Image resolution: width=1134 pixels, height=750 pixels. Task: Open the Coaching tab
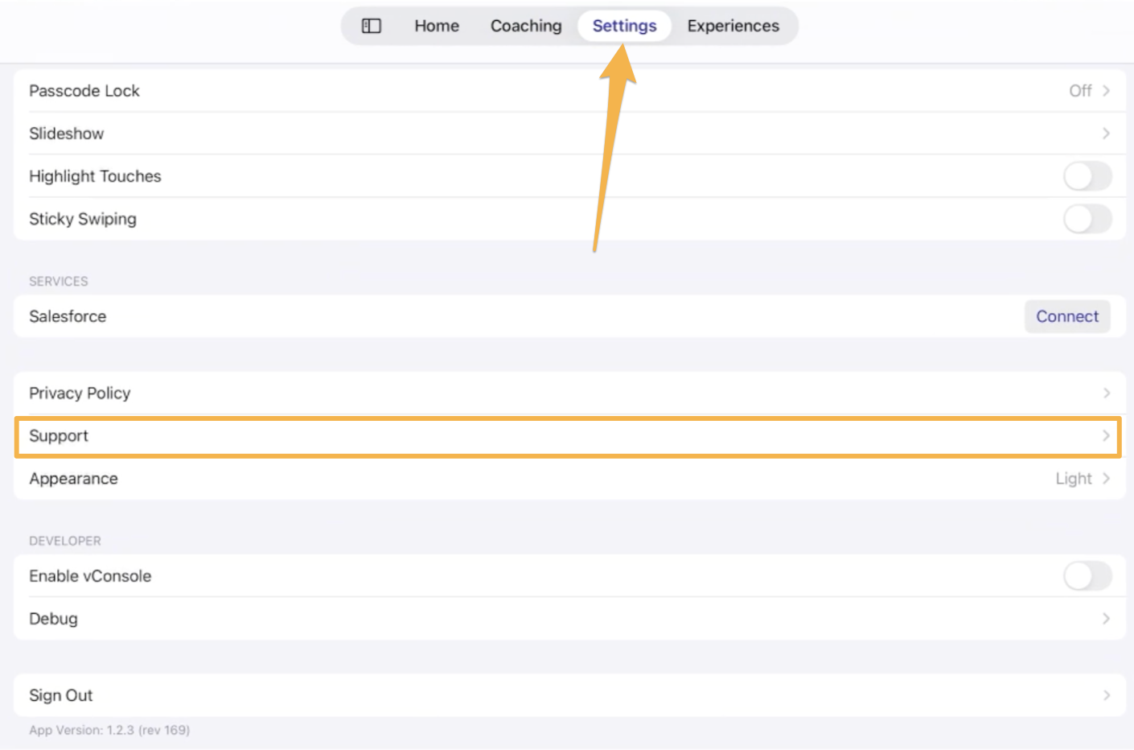point(526,25)
